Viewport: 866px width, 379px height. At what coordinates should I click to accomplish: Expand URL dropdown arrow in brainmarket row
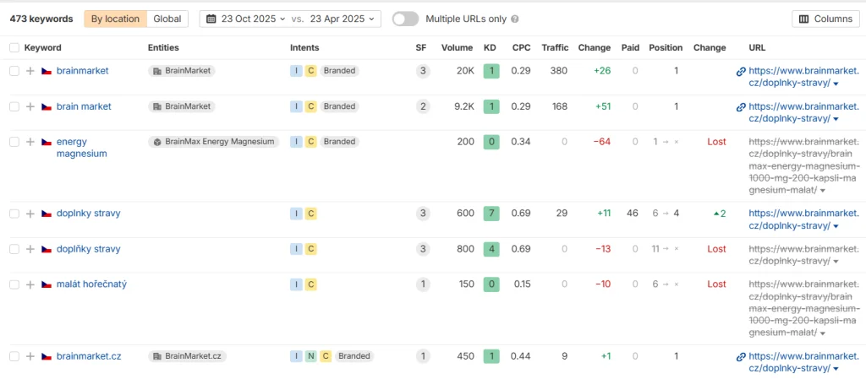[x=836, y=84]
